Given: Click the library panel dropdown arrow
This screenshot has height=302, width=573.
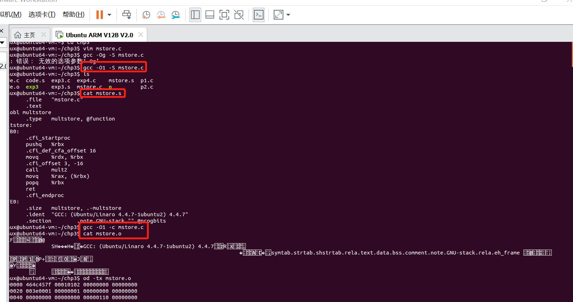Looking at the screenshot, I should pos(2,43).
